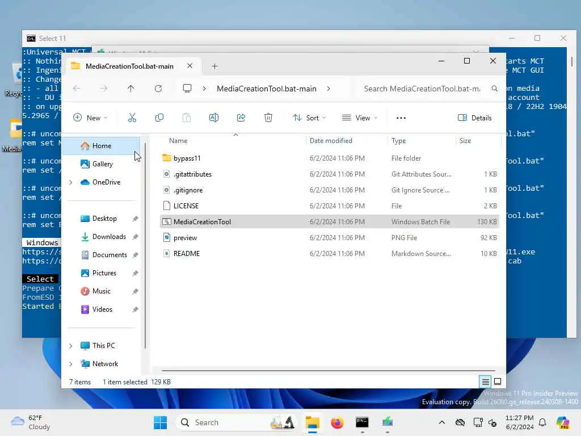Select the bypass11 folder

tap(330, 158)
